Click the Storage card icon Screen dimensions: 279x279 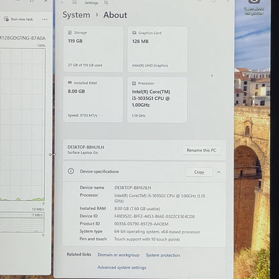[x=70, y=33]
